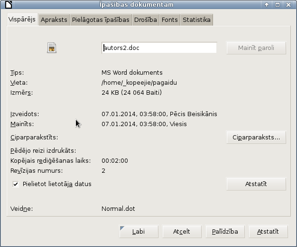Click the 00:02:00 editing time value

point(115,161)
